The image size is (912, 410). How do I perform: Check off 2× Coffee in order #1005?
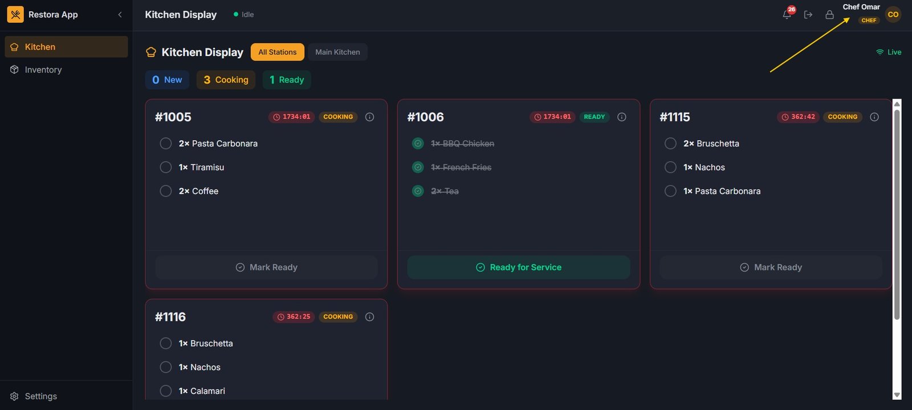point(166,191)
